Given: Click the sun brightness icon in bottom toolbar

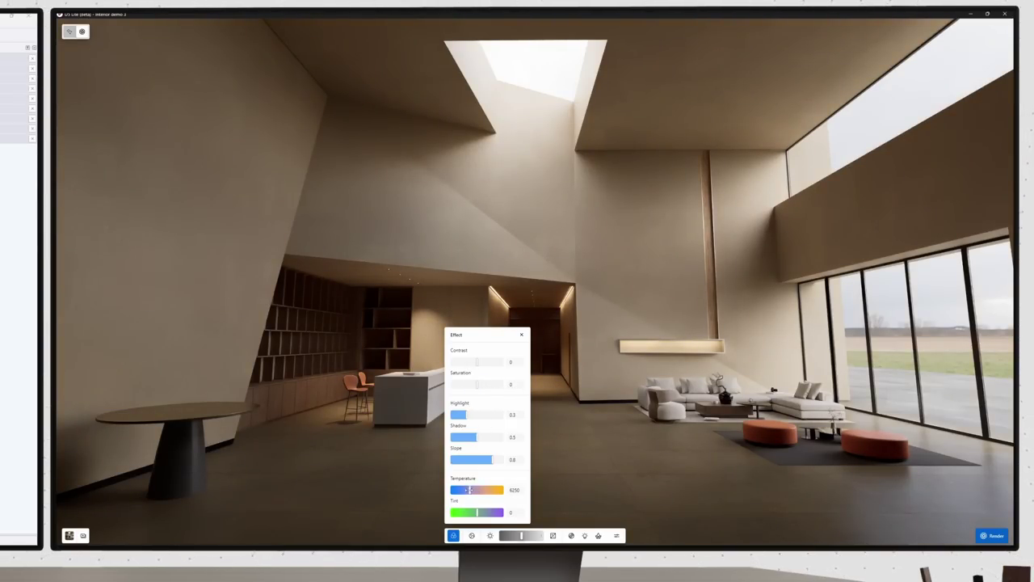Looking at the screenshot, I should tap(490, 536).
